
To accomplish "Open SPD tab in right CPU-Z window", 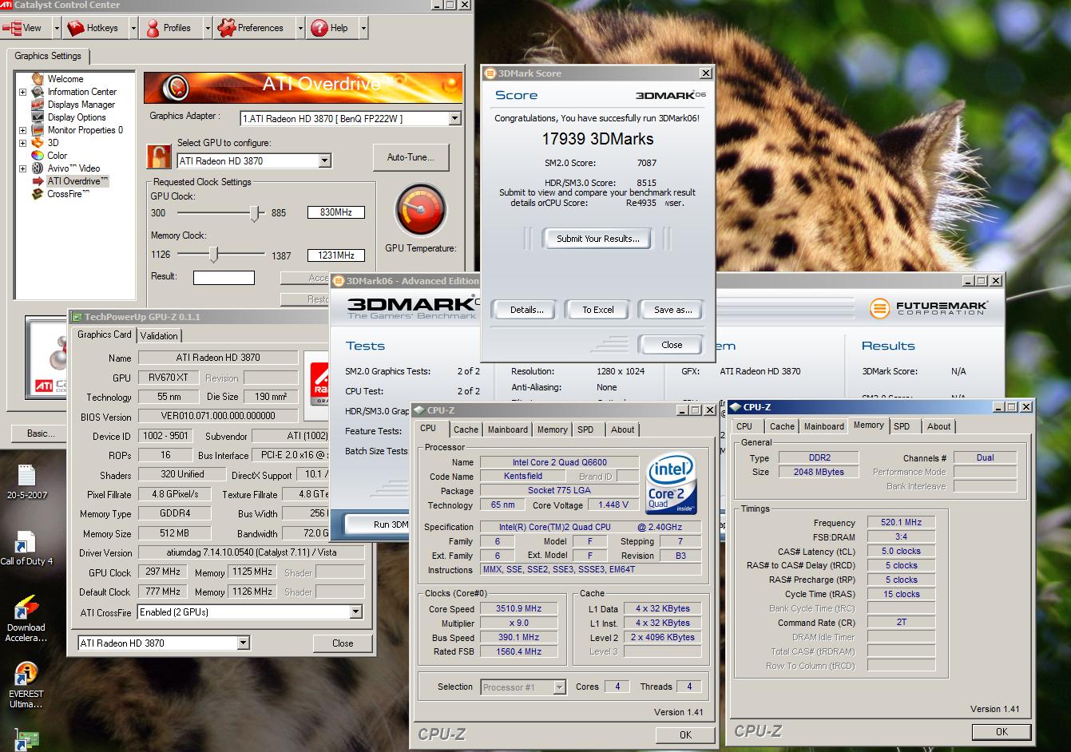I will pyautogui.click(x=902, y=426).
